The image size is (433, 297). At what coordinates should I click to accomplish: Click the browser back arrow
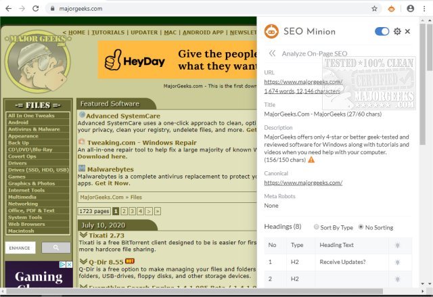[8, 9]
